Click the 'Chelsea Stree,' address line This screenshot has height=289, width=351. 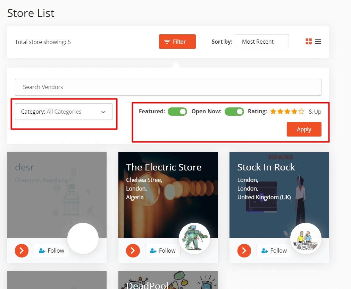coord(144,180)
